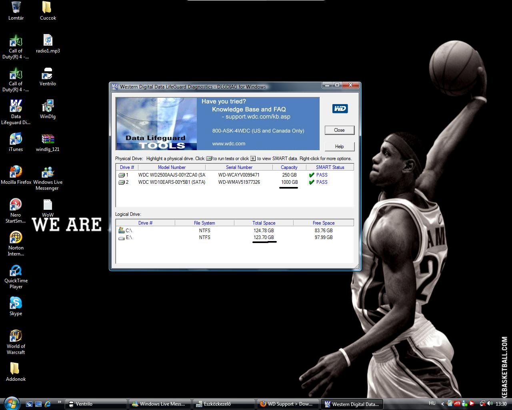512x410 pixels.
Task: Click serial number WD-WCAYV0099471
Action: pyautogui.click(x=239, y=175)
